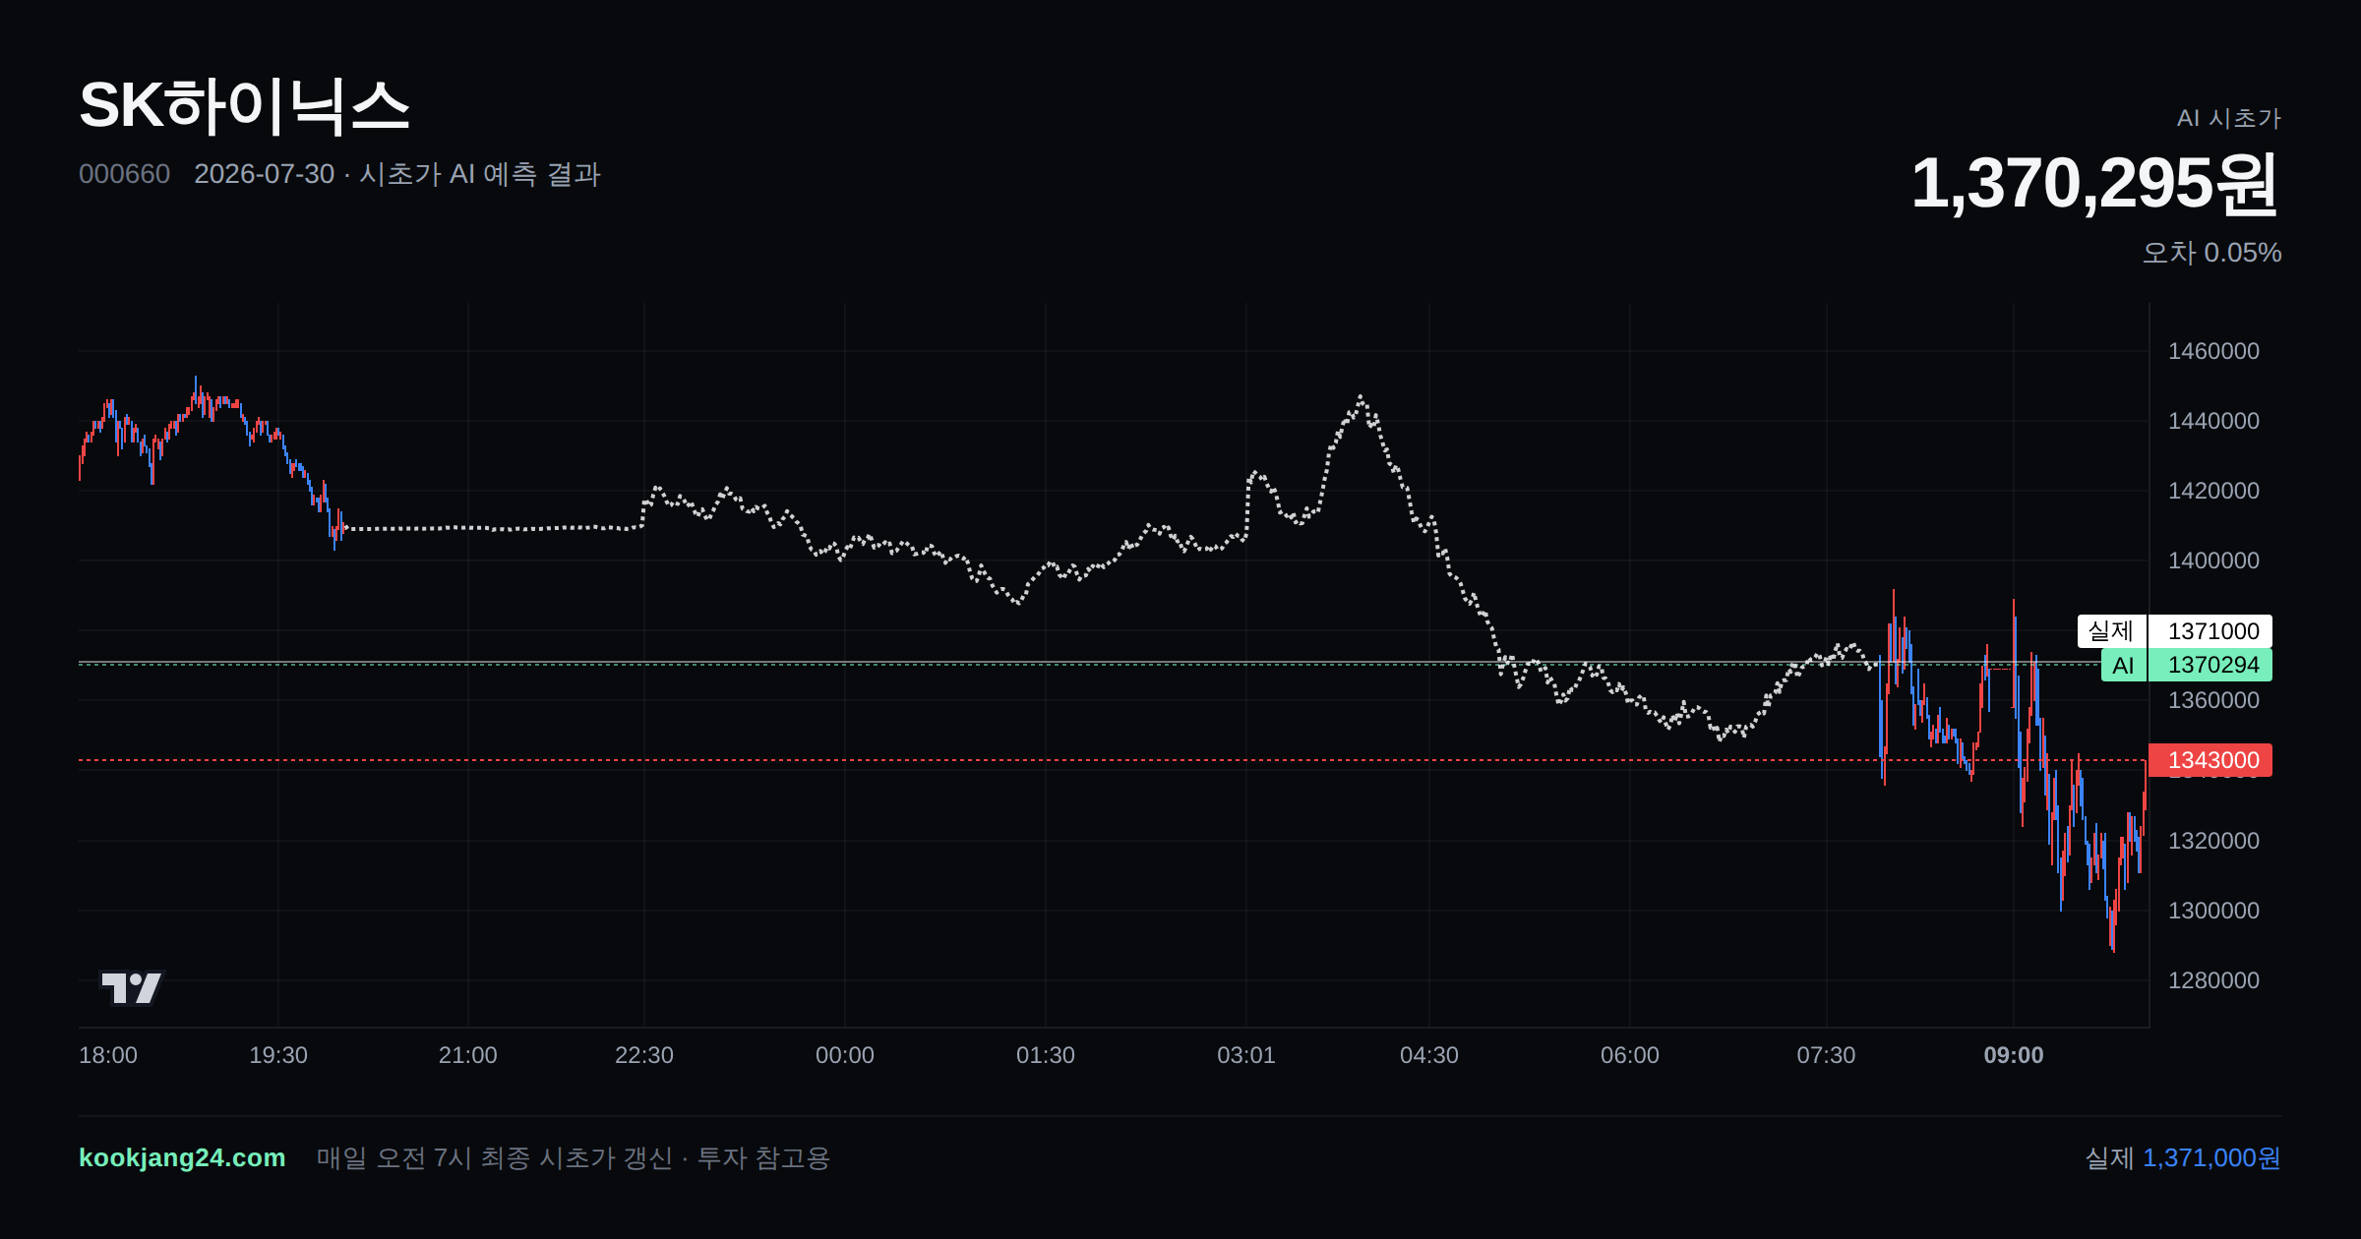Click the 18:00 time axis label

click(108, 1055)
